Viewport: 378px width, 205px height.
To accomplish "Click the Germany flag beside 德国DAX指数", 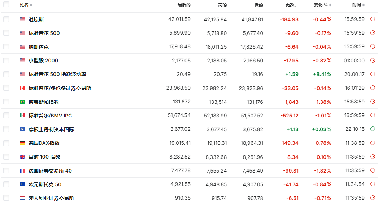I will coord(22,143).
